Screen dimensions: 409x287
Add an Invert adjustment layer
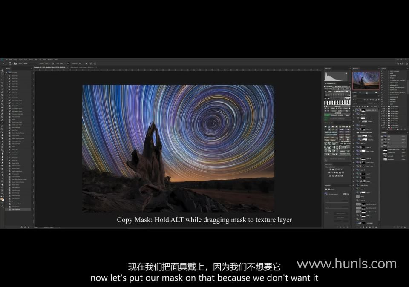click(330, 175)
